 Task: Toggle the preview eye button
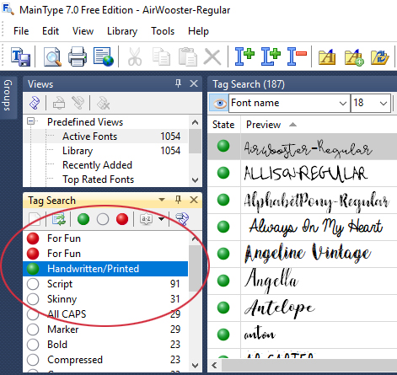click(218, 103)
